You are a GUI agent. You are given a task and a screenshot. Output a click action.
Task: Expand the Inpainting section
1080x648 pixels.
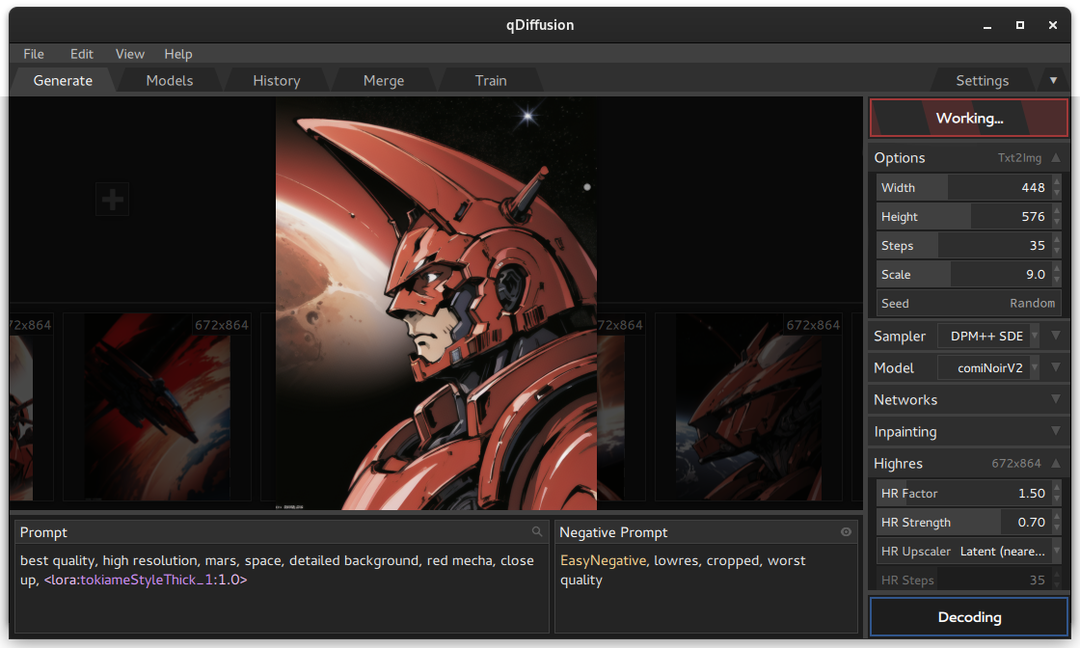point(967,432)
